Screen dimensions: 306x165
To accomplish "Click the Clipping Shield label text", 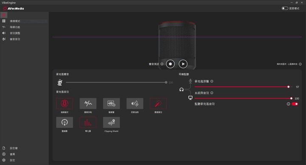I will (111, 131).
